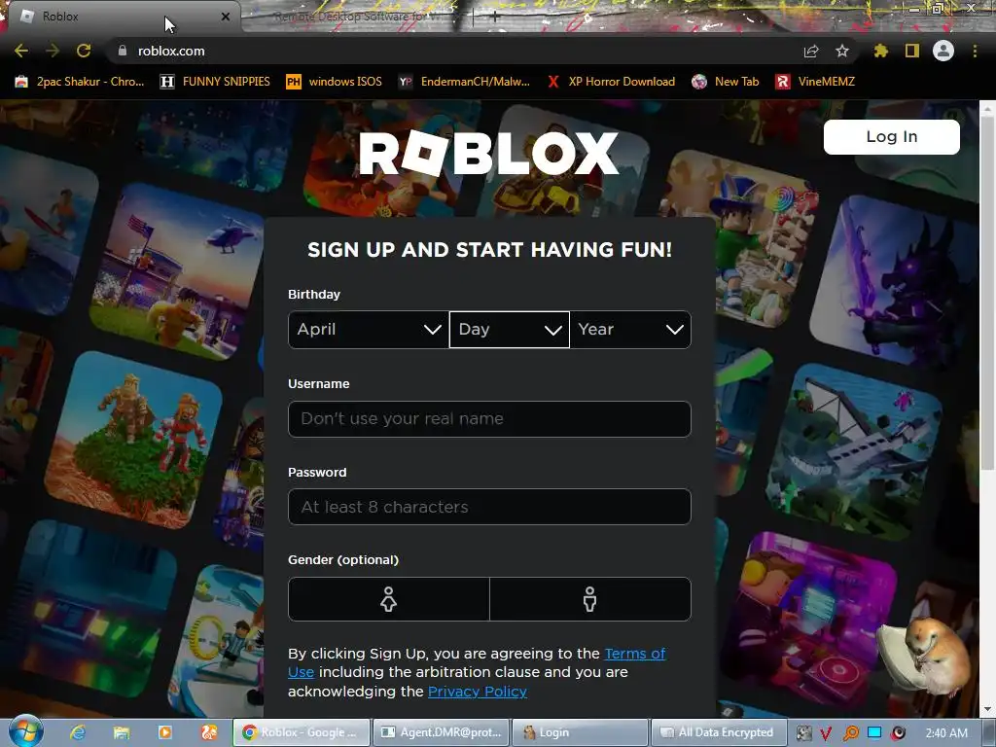This screenshot has height=747, width=996.
Task: Select the male gender option
Action: pyautogui.click(x=590, y=599)
